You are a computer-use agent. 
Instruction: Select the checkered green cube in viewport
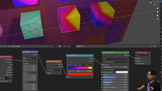[32, 25]
